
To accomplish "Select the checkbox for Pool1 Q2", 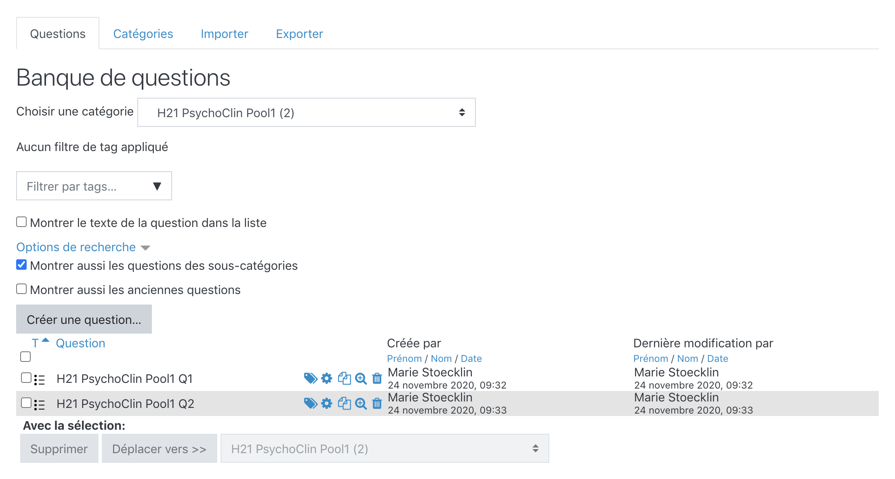I will [26, 403].
